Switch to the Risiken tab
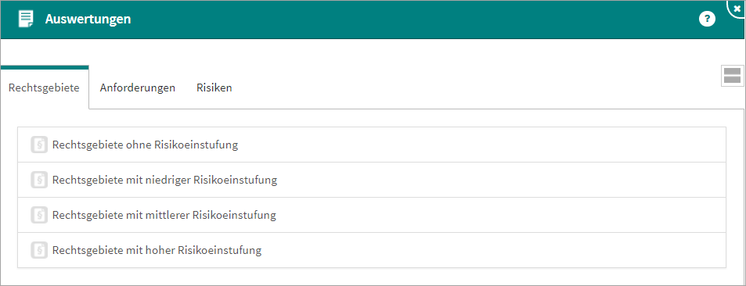The image size is (746, 286). click(x=214, y=88)
